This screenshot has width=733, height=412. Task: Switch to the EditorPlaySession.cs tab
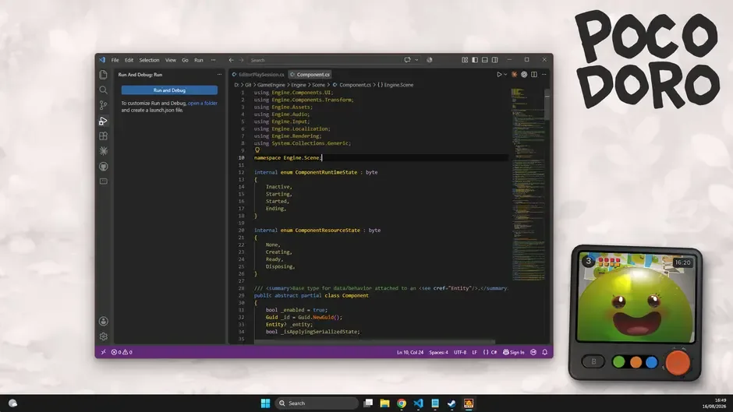[x=258, y=74]
